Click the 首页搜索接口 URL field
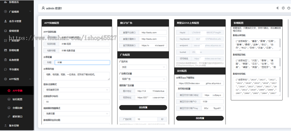Image resolution: width=291 pixels, height=131 pixels. (x=153, y=45)
